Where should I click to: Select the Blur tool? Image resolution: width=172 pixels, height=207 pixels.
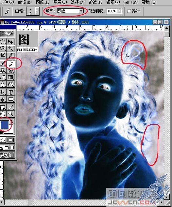(x=3, y=84)
